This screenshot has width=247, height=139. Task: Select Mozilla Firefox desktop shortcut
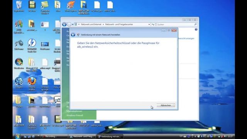(32, 84)
